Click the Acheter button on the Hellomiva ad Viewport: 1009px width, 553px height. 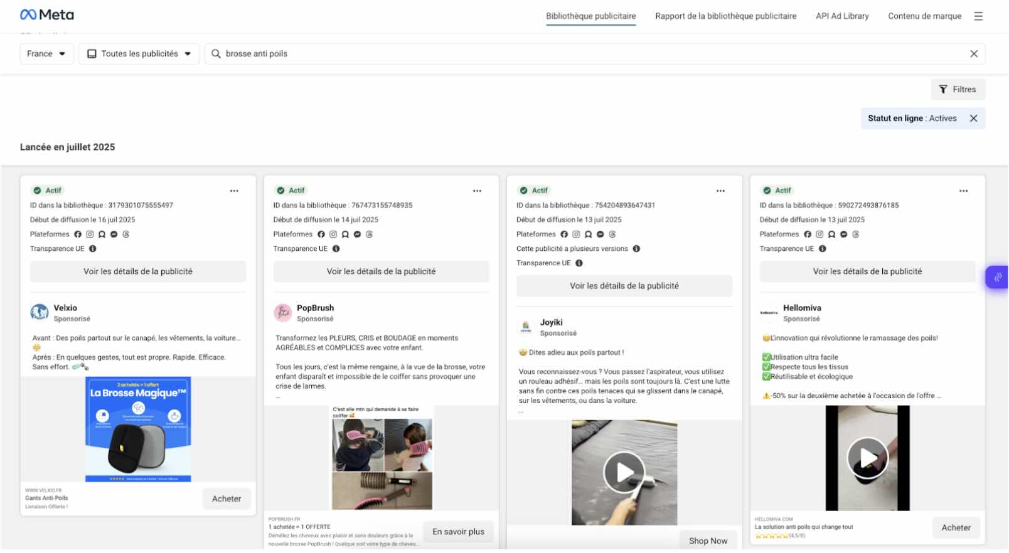point(956,528)
